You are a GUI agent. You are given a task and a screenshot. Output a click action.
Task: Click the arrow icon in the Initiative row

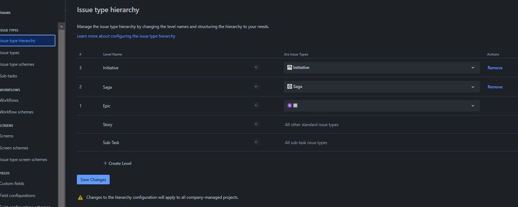tap(257, 67)
